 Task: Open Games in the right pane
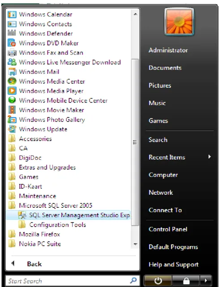point(158,120)
